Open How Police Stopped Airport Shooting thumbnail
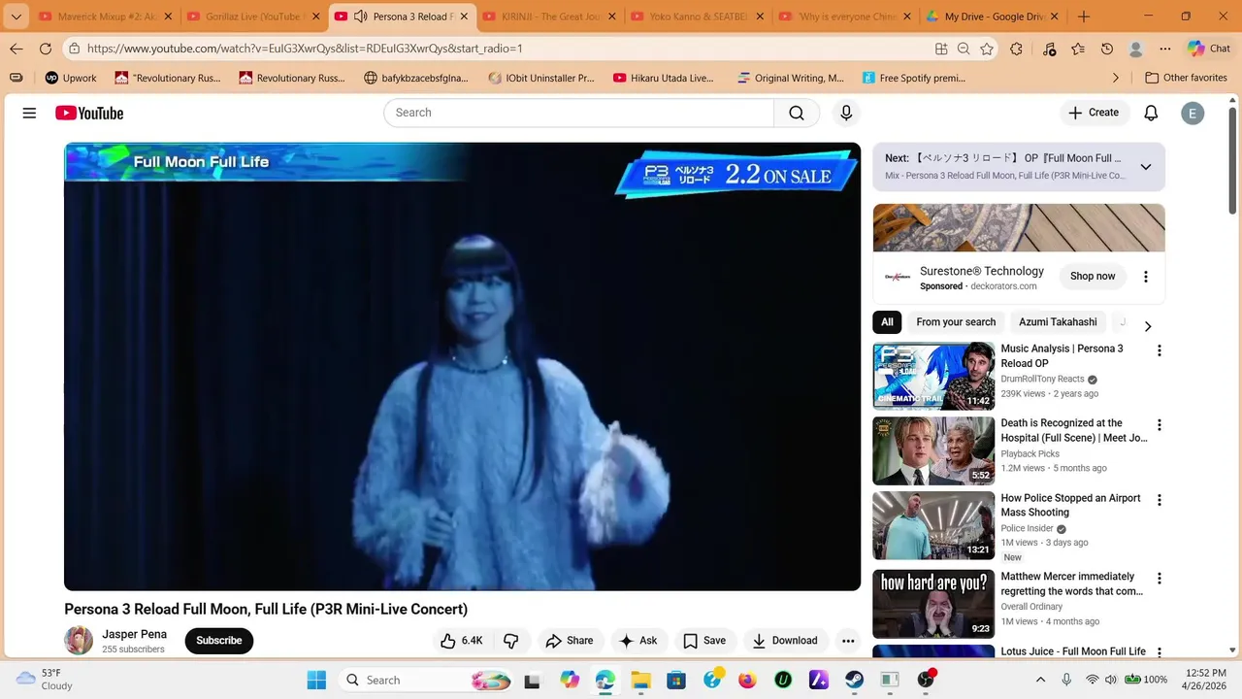 [x=933, y=525]
